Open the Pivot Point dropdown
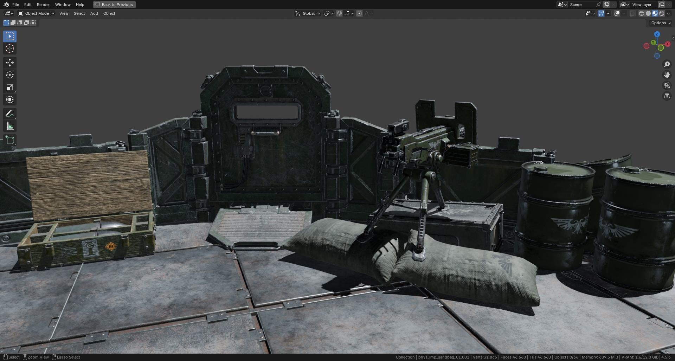This screenshot has height=361, width=675. (x=328, y=13)
